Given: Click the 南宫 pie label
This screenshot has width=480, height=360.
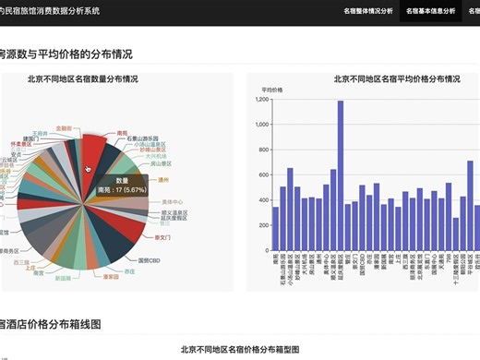Looking at the screenshot, I should [x=39, y=273].
